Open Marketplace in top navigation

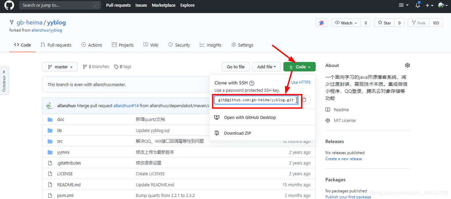pyautogui.click(x=164, y=5)
